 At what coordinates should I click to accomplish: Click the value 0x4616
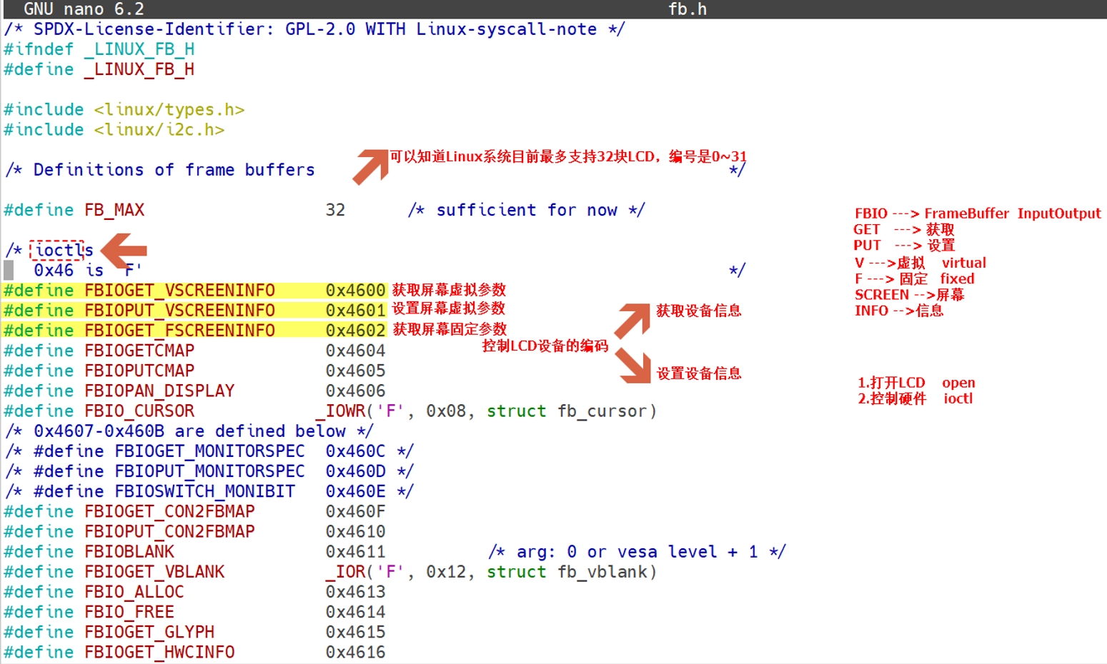356,652
